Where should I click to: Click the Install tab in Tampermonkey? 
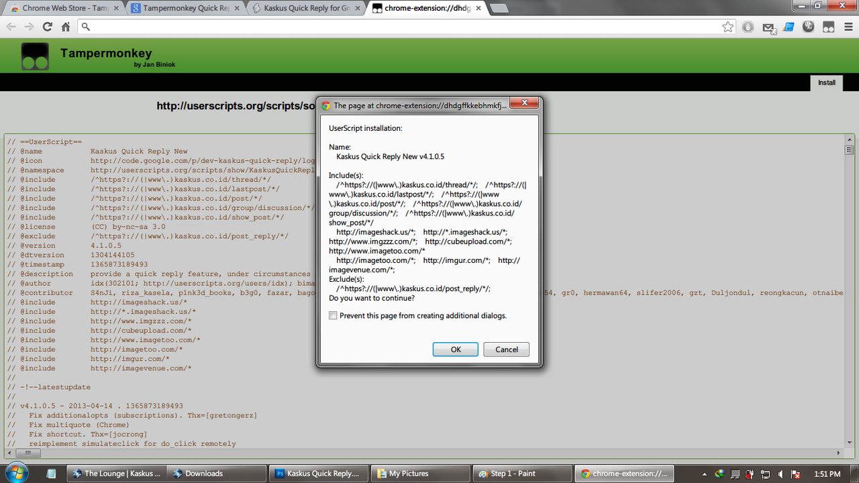click(827, 83)
